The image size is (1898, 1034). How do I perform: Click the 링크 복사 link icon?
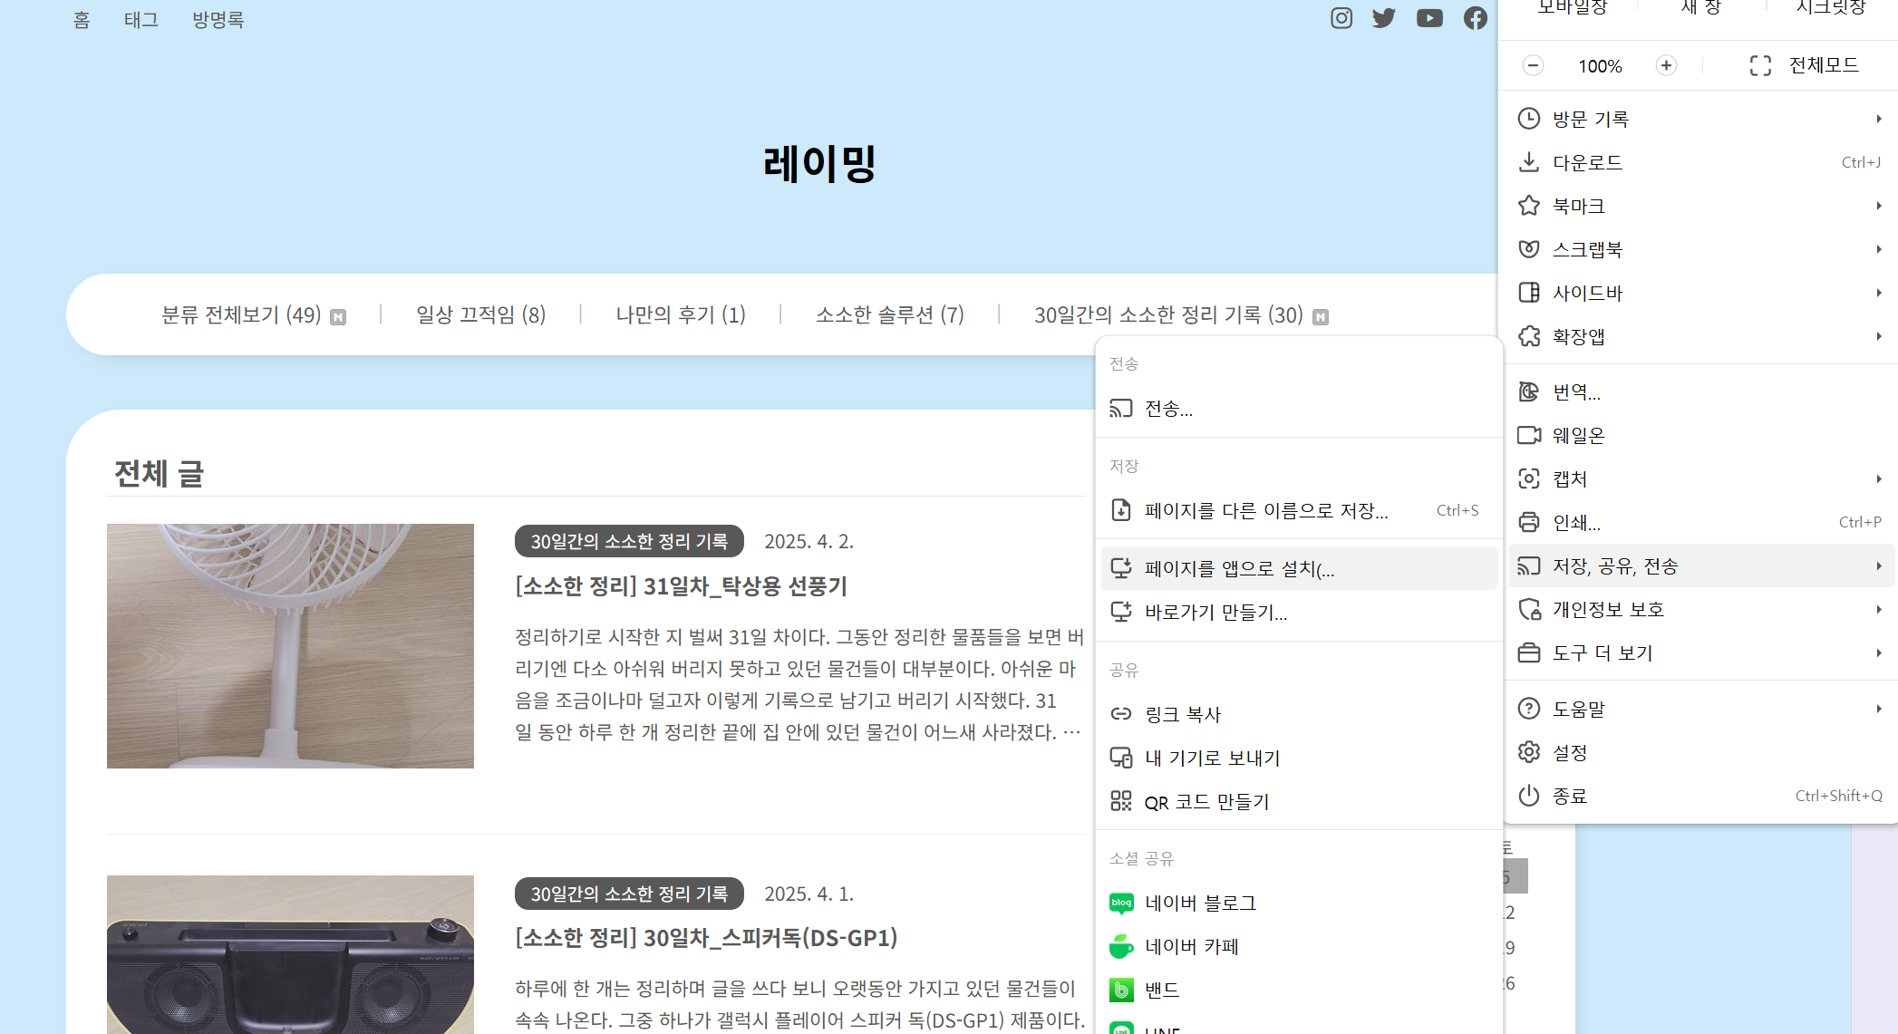pos(1121,714)
